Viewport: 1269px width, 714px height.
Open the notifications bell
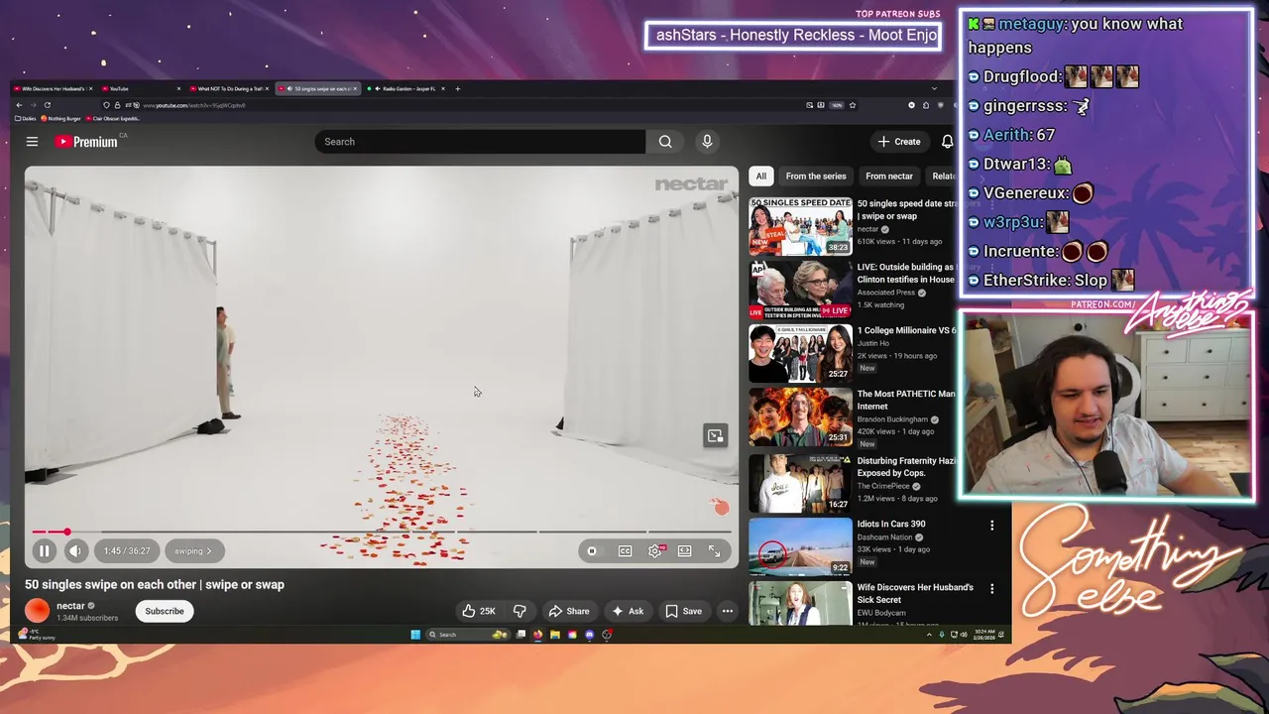(948, 142)
